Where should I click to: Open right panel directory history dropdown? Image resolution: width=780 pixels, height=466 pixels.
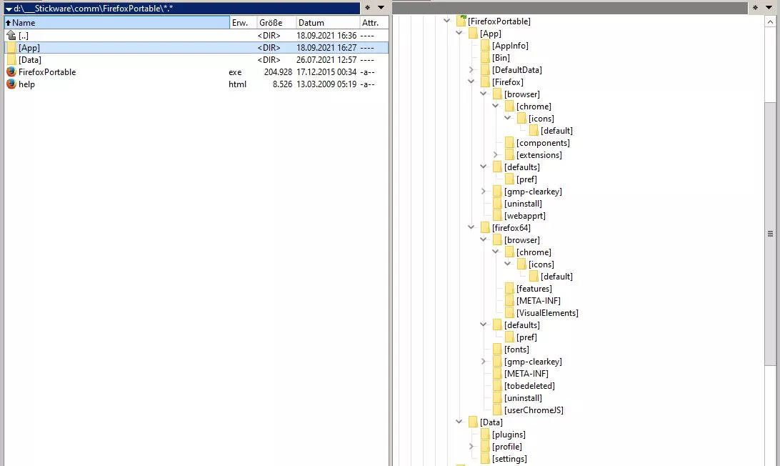coord(769,7)
